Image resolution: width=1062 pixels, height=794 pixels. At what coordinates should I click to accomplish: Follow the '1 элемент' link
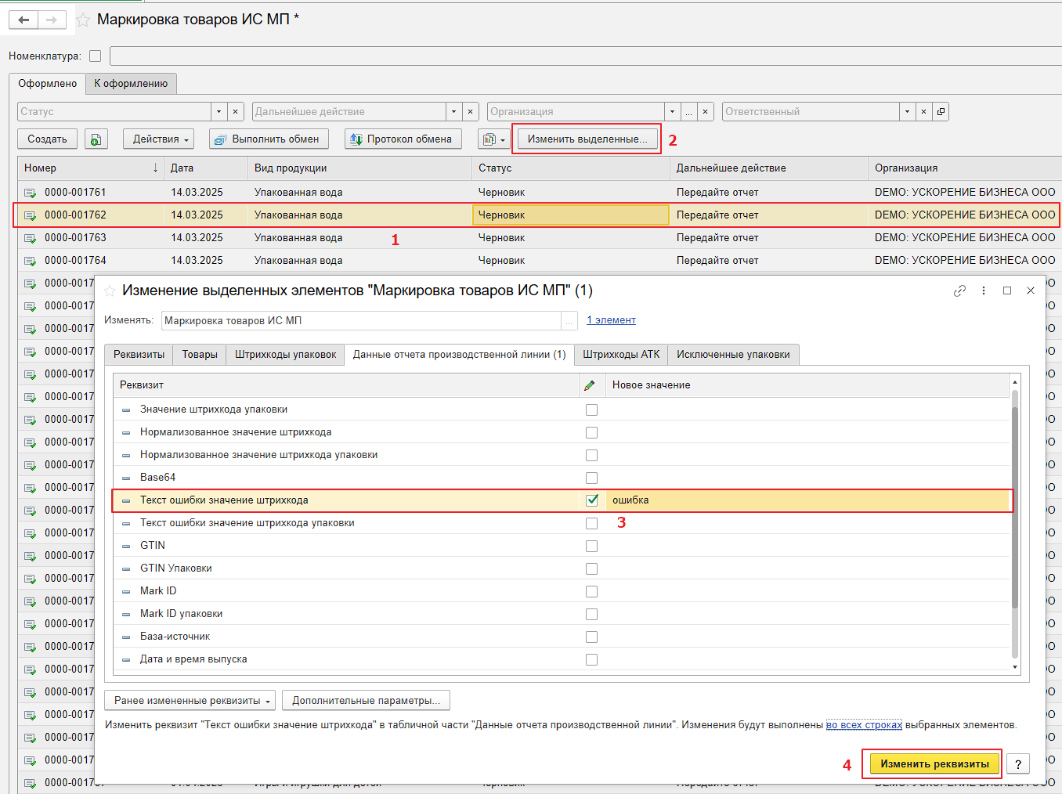[611, 320]
